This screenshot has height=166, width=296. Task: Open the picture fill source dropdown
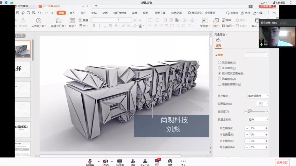pyautogui.click(x=258, y=96)
